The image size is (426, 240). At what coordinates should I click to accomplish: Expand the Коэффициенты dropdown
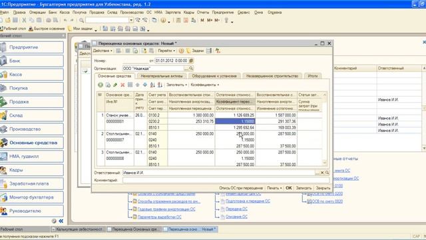click(204, 85)
